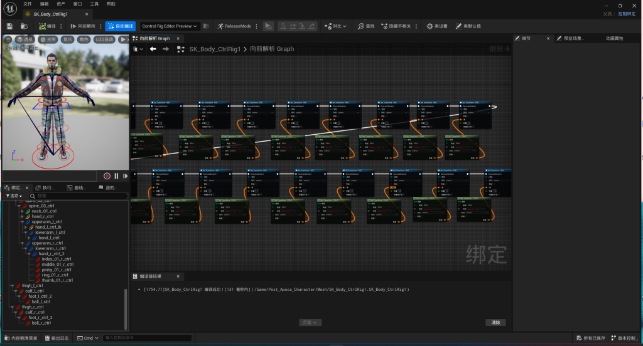Select ball_r_ctrl in the hierarchy
Screen dimensions: 643x346
[x=41, y=323]
